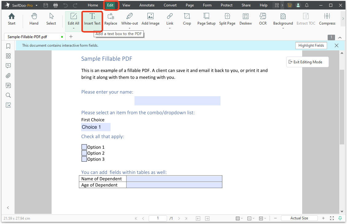Show page thumbnails panel

8,56
